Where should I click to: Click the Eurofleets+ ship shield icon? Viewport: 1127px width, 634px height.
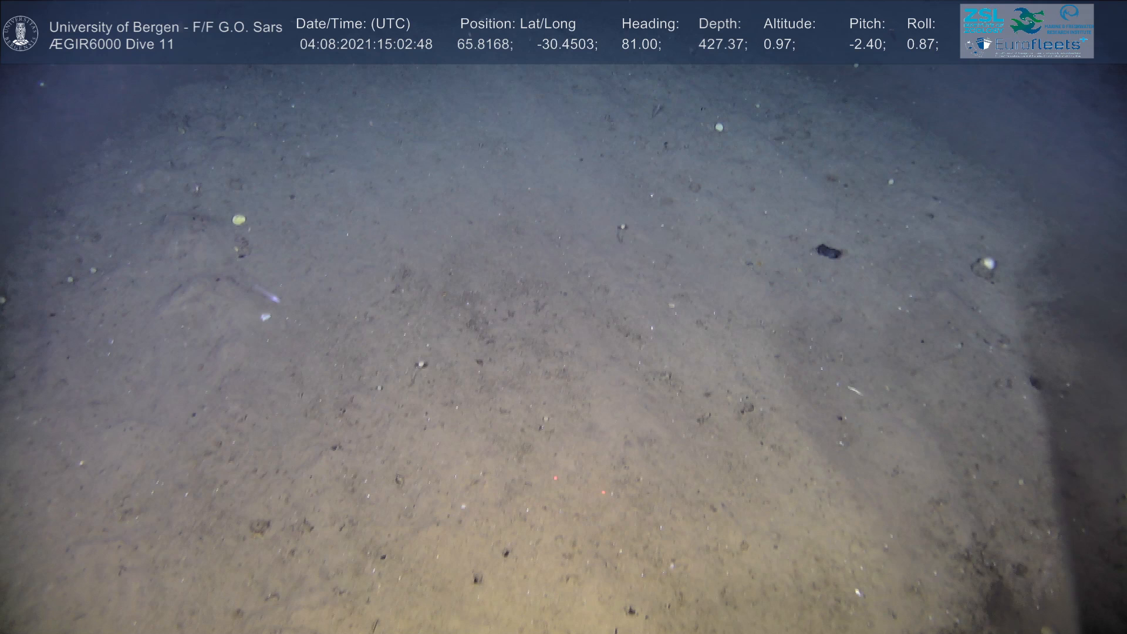(984, 45)
